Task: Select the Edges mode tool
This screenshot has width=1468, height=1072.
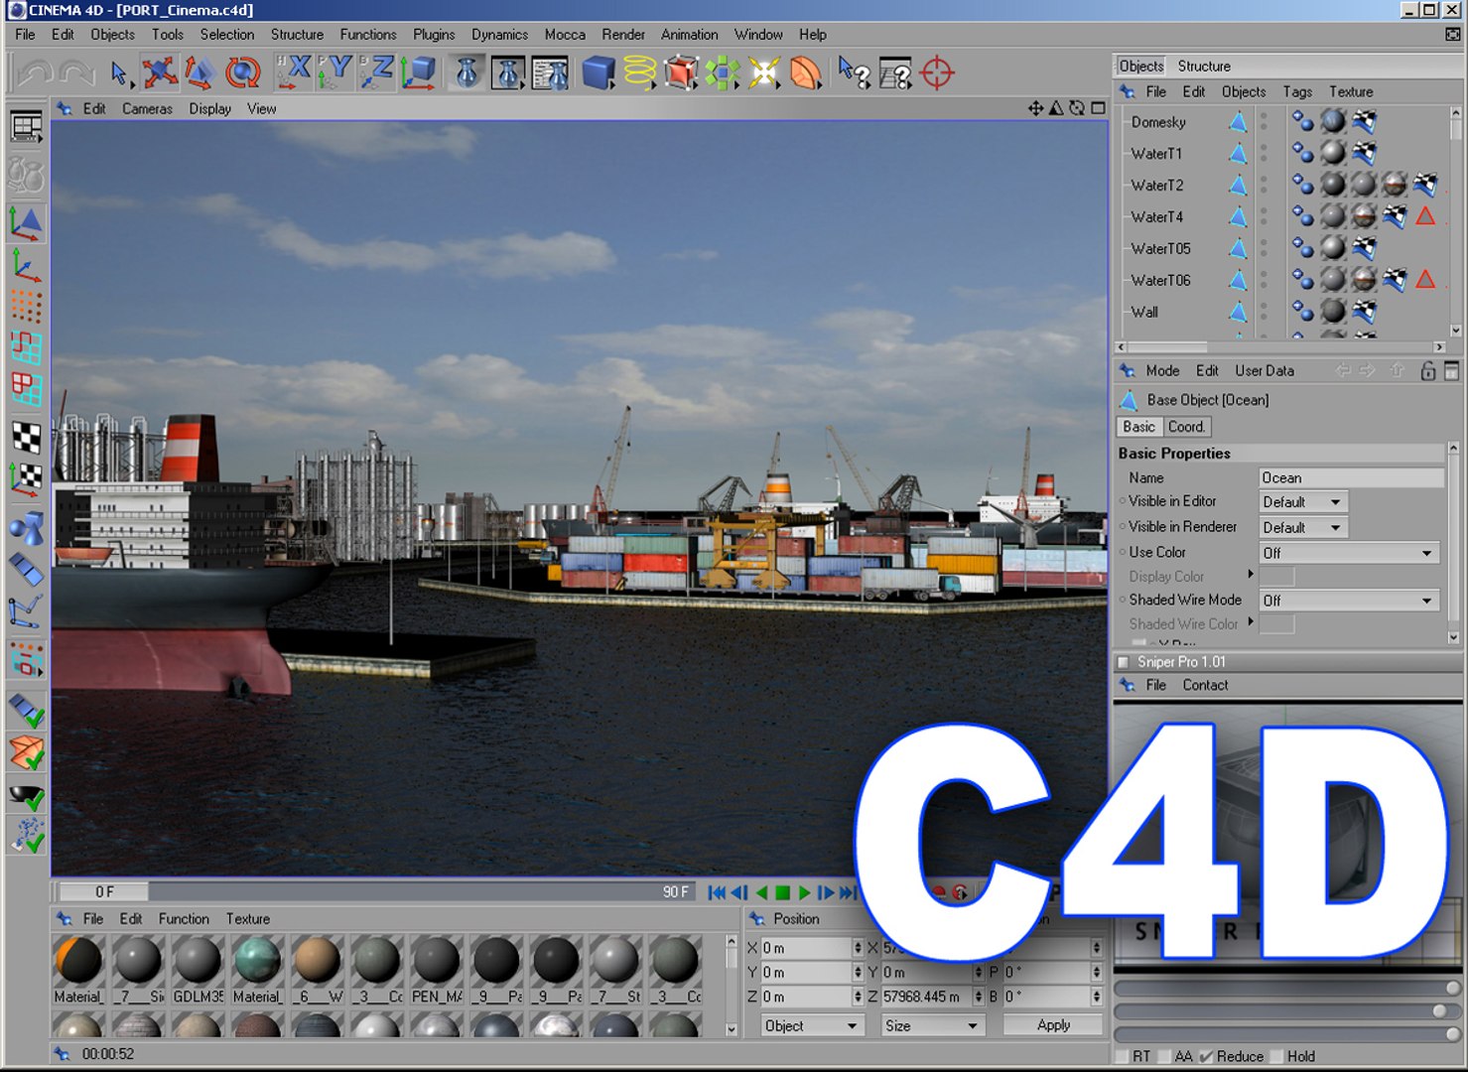Action: (x=26, y=347)
